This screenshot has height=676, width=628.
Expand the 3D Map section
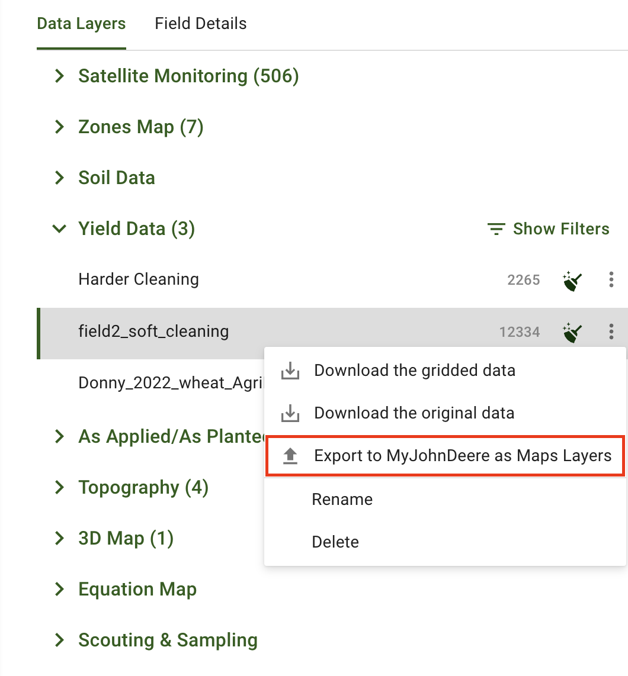[59, 539]
